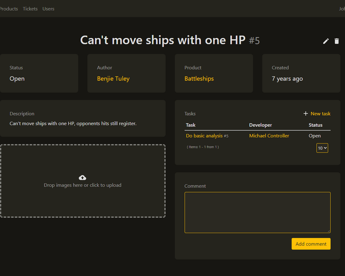Click the ticket title heading
345x276 pixels.
click(x=170, y=40)
